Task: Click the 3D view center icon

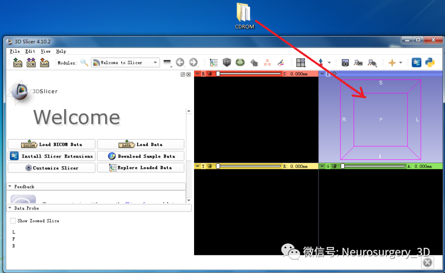Action: 335,74
